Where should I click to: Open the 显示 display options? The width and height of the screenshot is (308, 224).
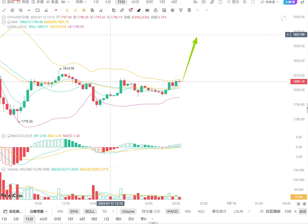233,2
